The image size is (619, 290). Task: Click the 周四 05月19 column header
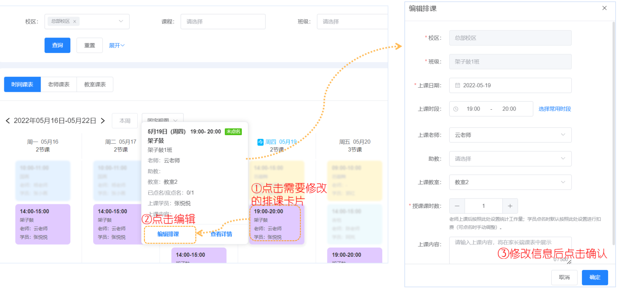[277, 146]
